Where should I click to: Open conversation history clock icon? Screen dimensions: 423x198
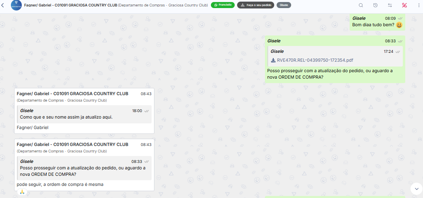click(x=375, y=5)
